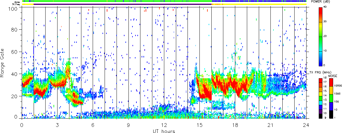
Task: Select the 18 label in TX FRQ legend
Action: 325,78
